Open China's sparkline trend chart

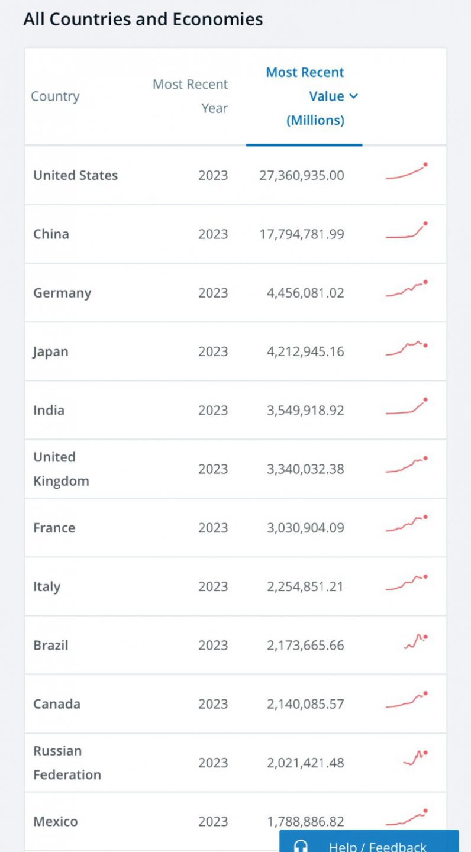[407, 231]
